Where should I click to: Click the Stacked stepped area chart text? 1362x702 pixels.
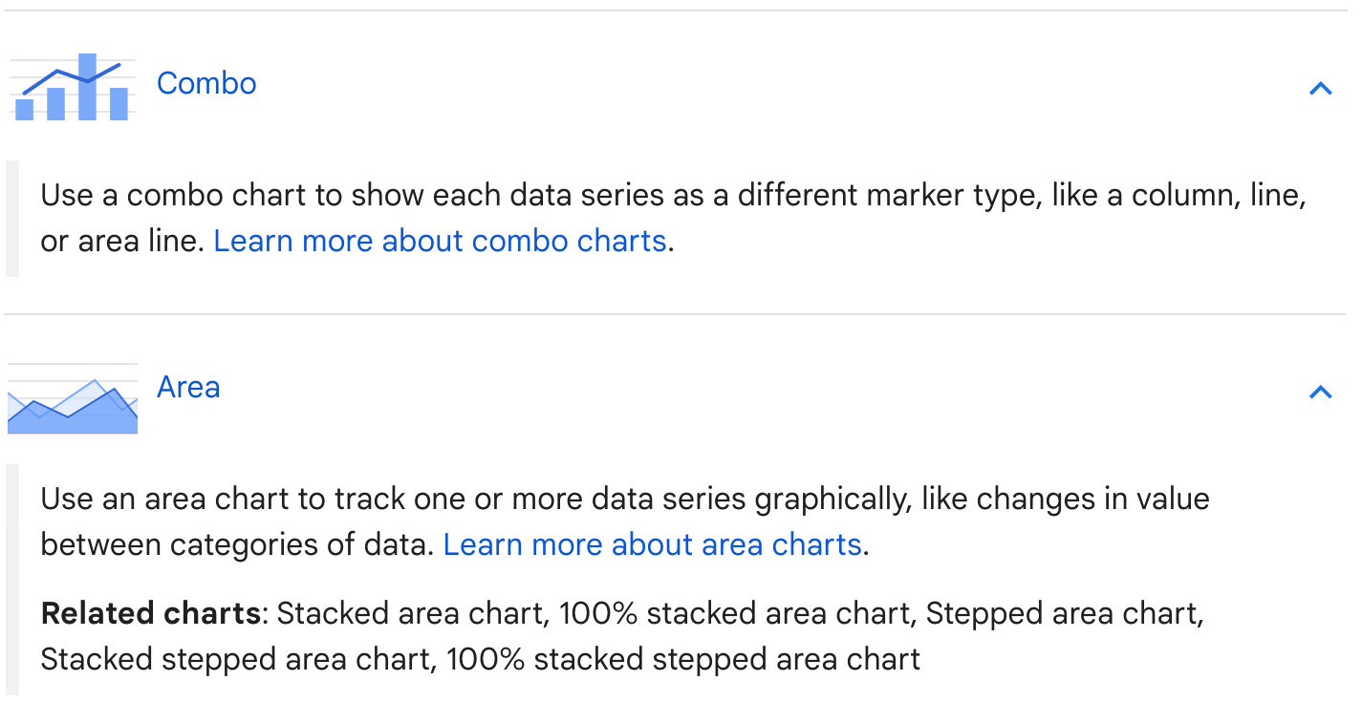tap(237, 659)
